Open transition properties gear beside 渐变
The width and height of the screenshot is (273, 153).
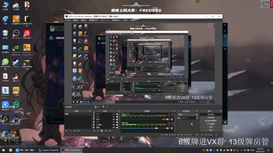(x=197, y=115)
